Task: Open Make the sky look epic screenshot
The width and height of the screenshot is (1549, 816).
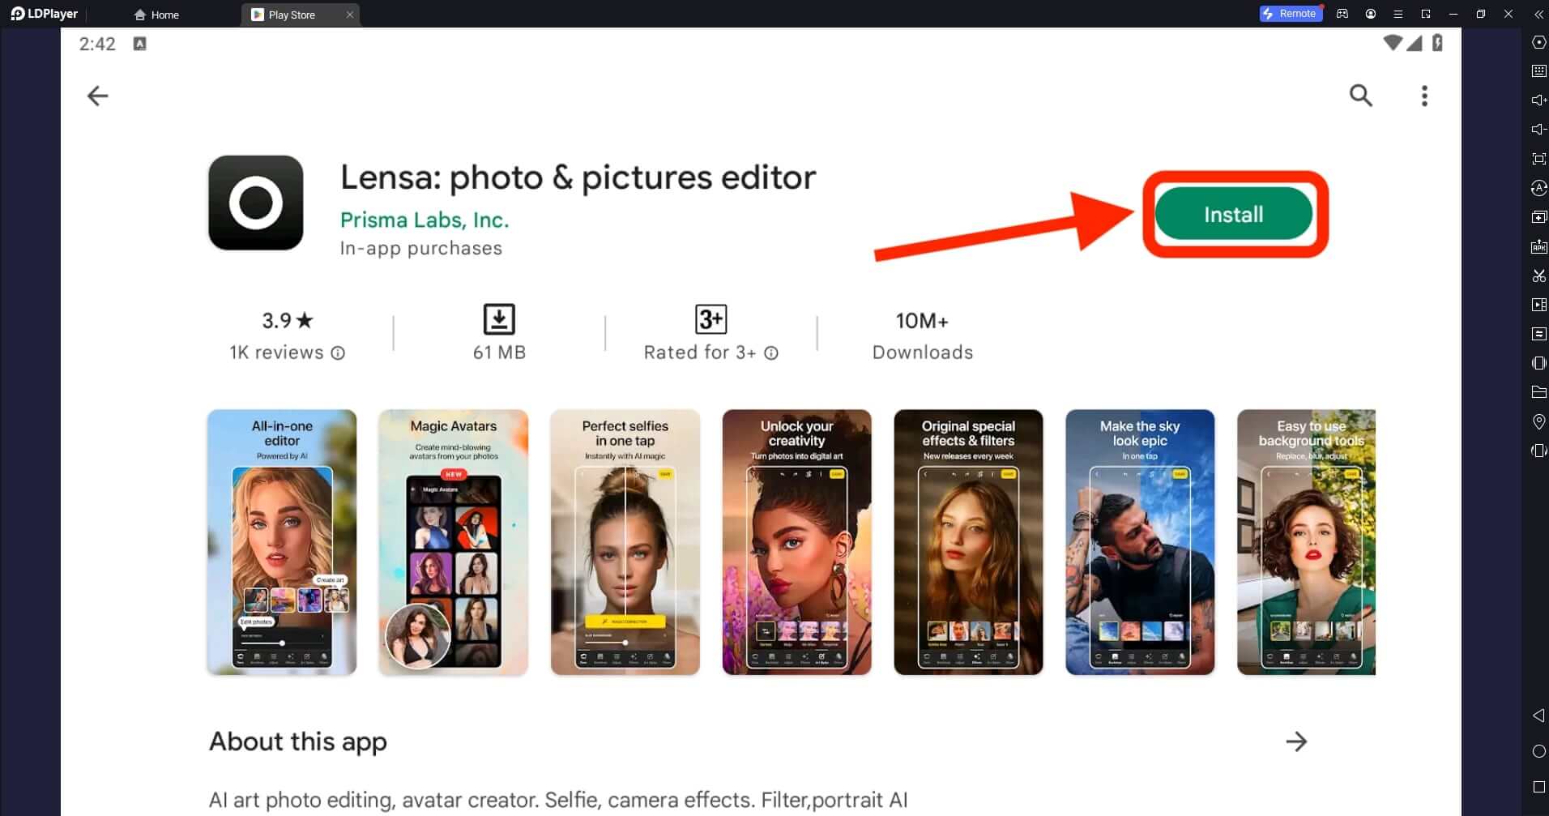Action: click(1140, 542)
